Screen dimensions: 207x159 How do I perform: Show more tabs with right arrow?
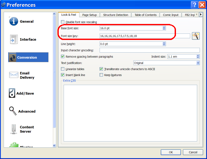201,14
